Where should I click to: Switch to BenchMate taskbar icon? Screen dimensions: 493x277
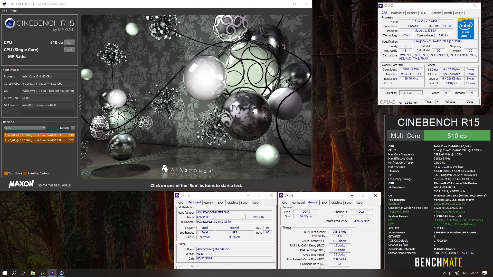click(43, 273)
